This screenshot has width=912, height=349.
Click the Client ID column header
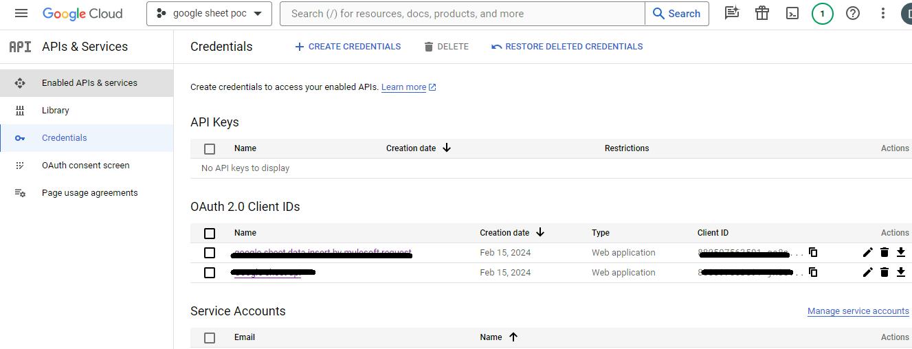(713, 233)
